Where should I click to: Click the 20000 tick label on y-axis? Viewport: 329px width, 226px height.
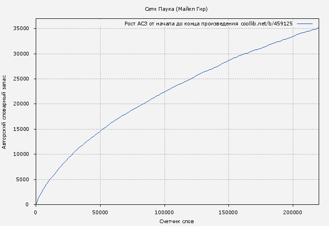point(22,104)
